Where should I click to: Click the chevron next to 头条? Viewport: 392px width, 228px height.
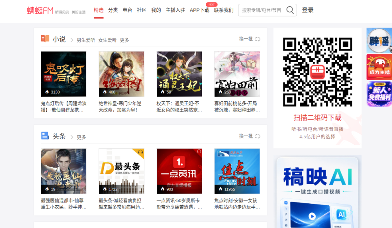(x=72, y=137)
